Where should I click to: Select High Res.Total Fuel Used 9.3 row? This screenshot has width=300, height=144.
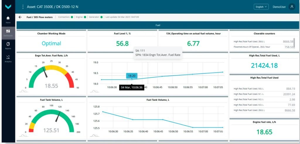point(264,105)
